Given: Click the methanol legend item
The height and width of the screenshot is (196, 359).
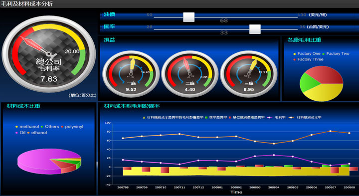Looking at the screenshot, I should click(x=27, y=127).
